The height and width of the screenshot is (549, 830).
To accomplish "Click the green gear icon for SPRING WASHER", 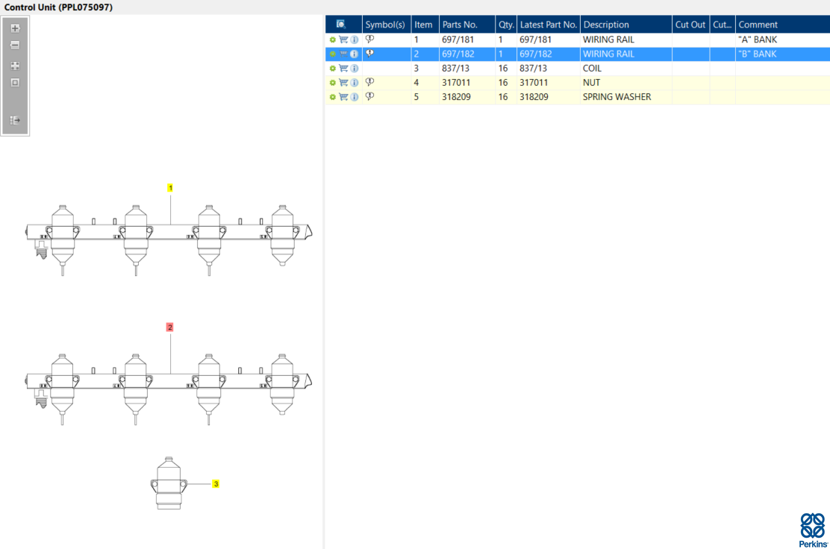I will (x=332, y=97).
